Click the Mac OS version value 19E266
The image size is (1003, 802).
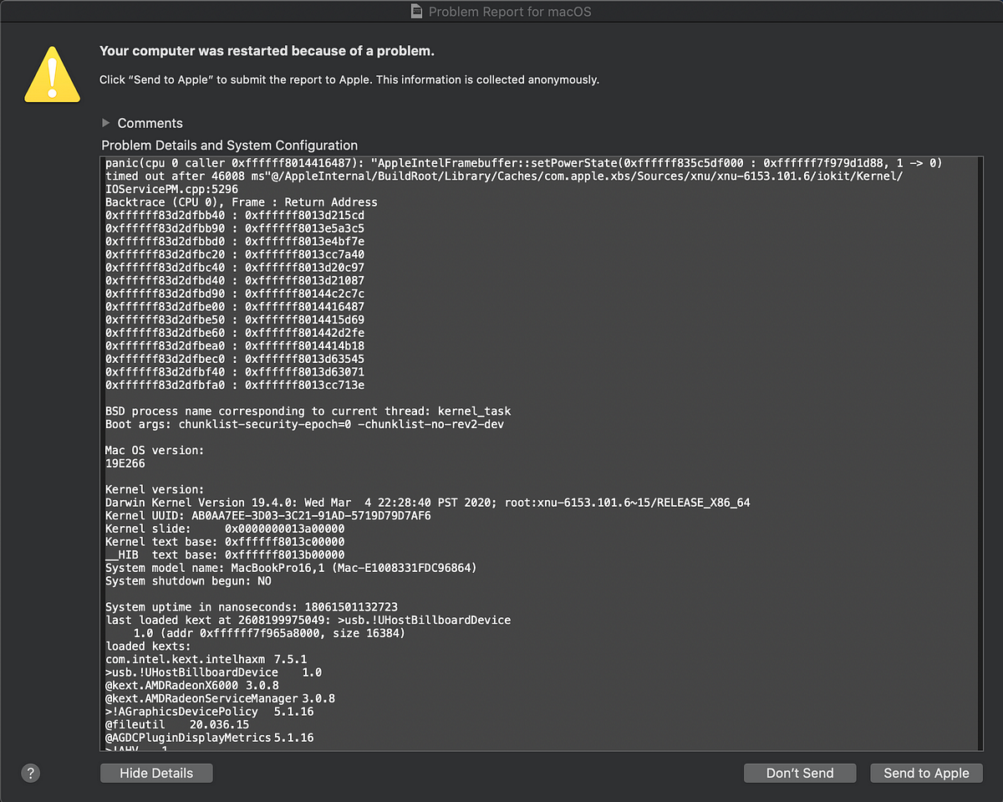click(x=125, y=463)
